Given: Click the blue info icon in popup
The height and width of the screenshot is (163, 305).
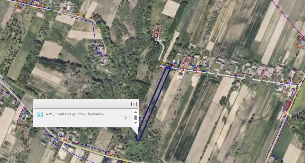Looking at the screenshot, I should coord(40,114).
